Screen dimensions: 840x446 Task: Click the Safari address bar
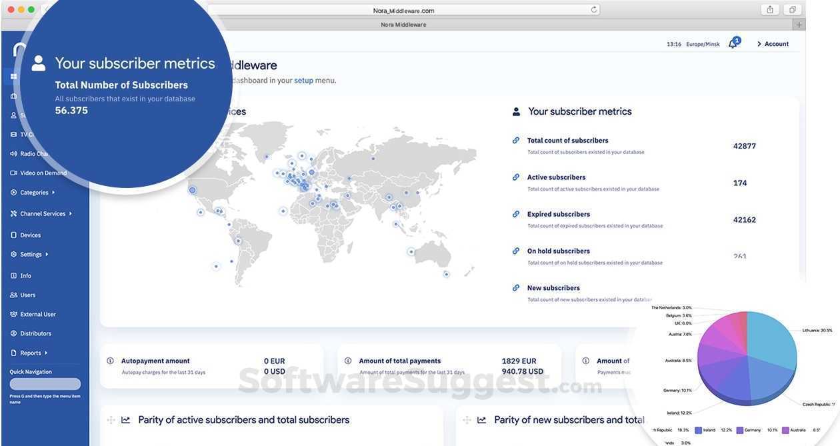[x=403, y=10]
